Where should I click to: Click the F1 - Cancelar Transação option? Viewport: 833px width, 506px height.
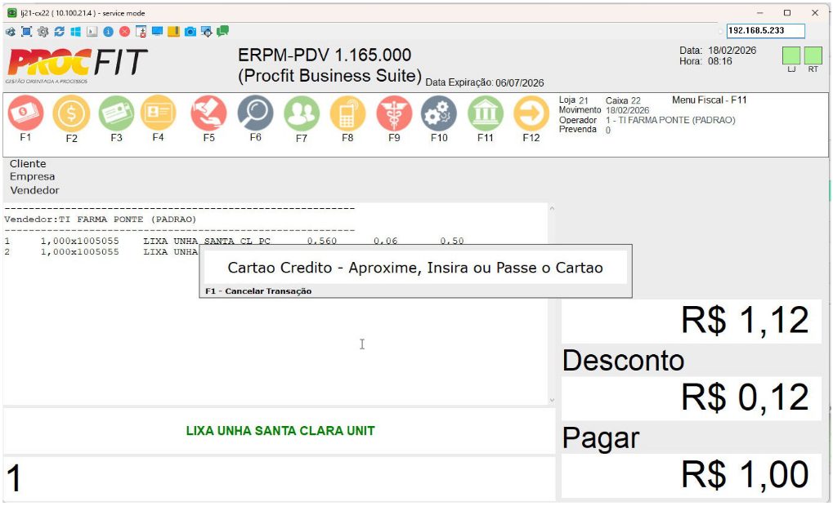pos(258,291)
